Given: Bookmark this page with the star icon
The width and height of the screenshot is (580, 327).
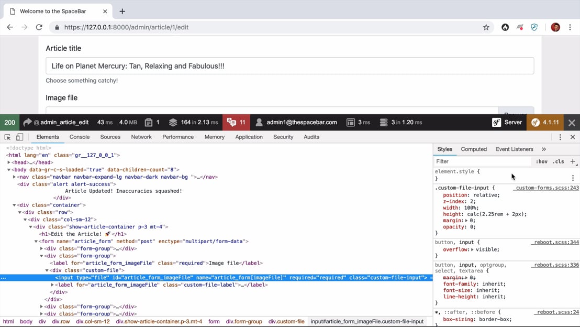Looking at the screenshot, I should 486,27.
